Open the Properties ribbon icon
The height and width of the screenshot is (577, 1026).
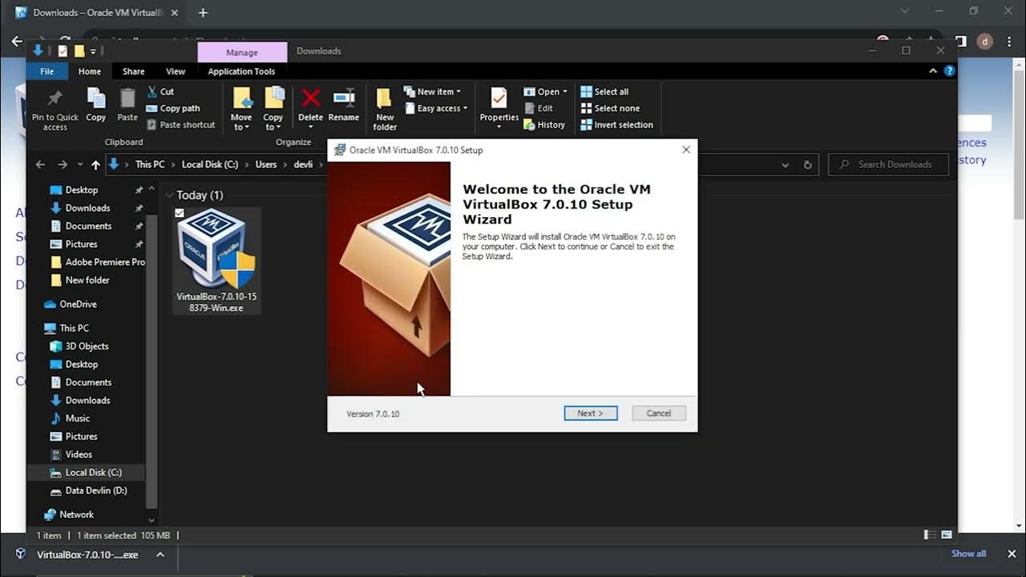(x=499, y=109)
